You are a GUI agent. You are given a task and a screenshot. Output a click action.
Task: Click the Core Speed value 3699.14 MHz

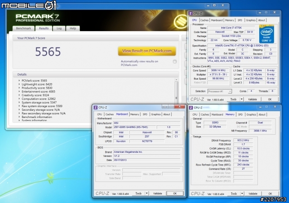coord(218,71)
